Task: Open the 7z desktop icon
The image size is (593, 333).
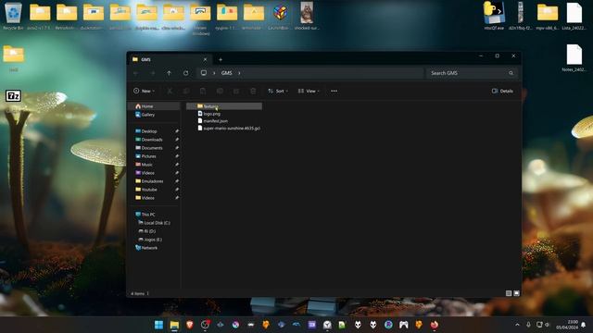Action: [13, 96]
